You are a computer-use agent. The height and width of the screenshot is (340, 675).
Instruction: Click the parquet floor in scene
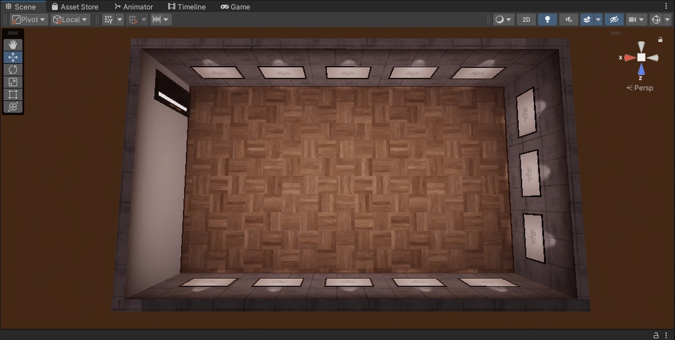pos(347,179)
